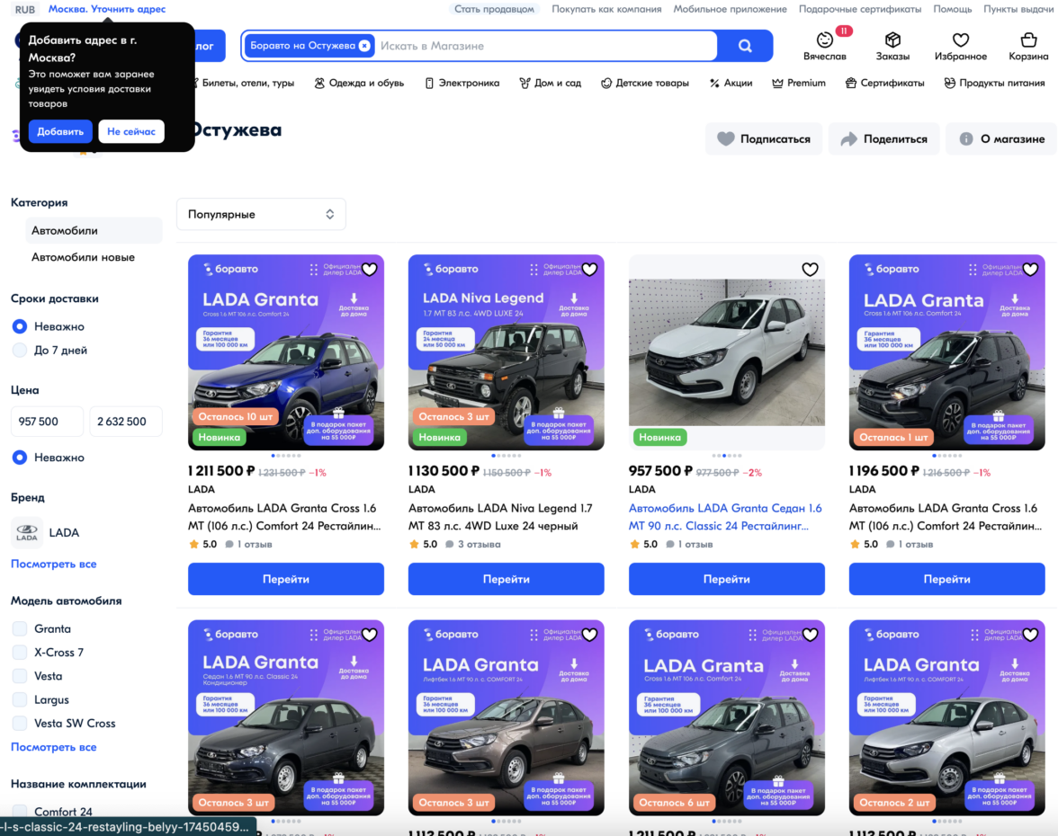Add the 1 196 500 ₽ black Granta to favorites
This screenshot has height=836, width=1058.
(x=1030, y=270)
